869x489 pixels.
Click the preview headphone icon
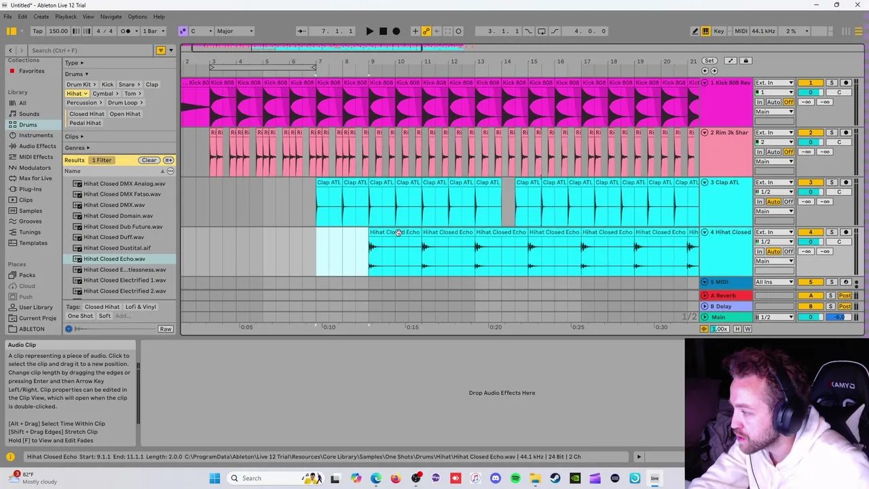(x=69, y=329)
